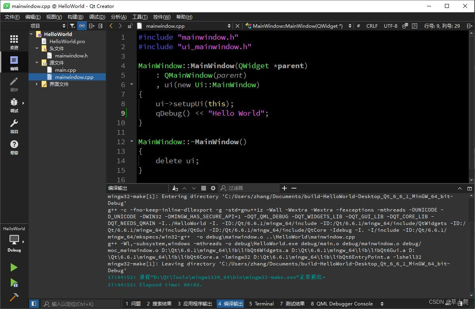Toggle synchronize with editor link icon
475x309 pixels.
(82, 26)
